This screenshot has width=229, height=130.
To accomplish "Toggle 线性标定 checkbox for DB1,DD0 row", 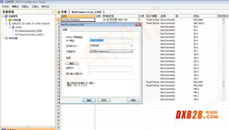I will (224, 82).
